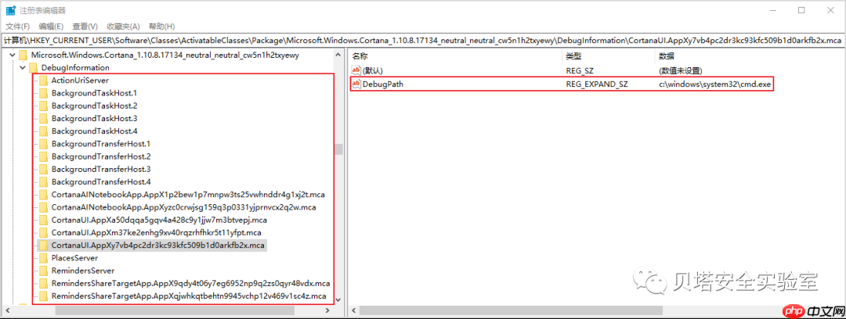Click the BackgroundTaskHost.2 folder icon

click(43, 106)
